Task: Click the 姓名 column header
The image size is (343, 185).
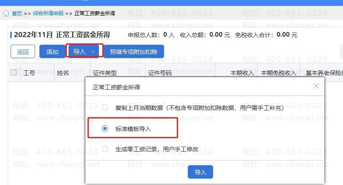Action: pos(63,73)
